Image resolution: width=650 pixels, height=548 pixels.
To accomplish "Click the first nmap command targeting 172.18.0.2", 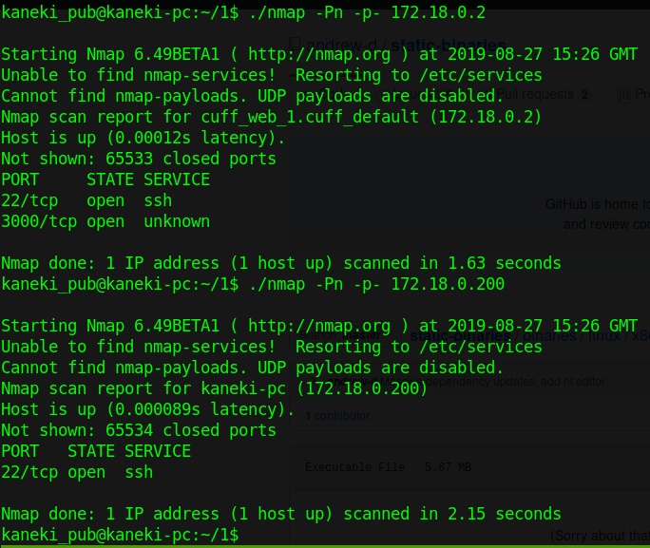I will (365, 12).
